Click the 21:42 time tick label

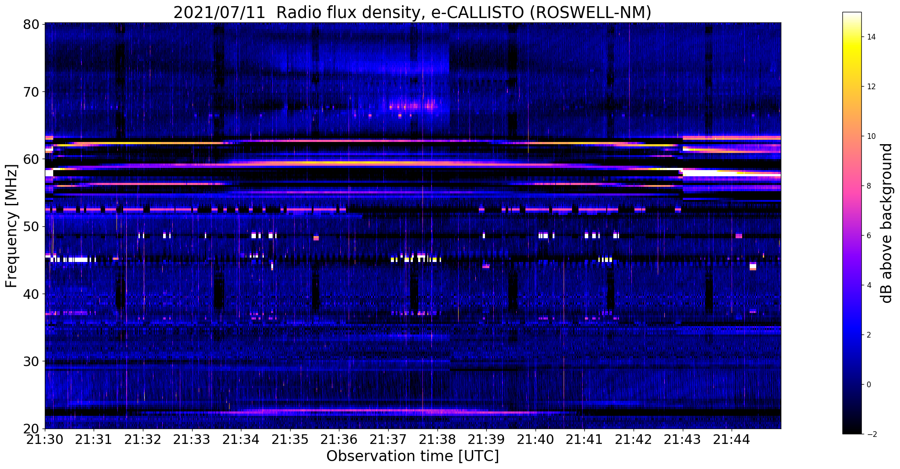pyautogui.click(x=634, y=440)
